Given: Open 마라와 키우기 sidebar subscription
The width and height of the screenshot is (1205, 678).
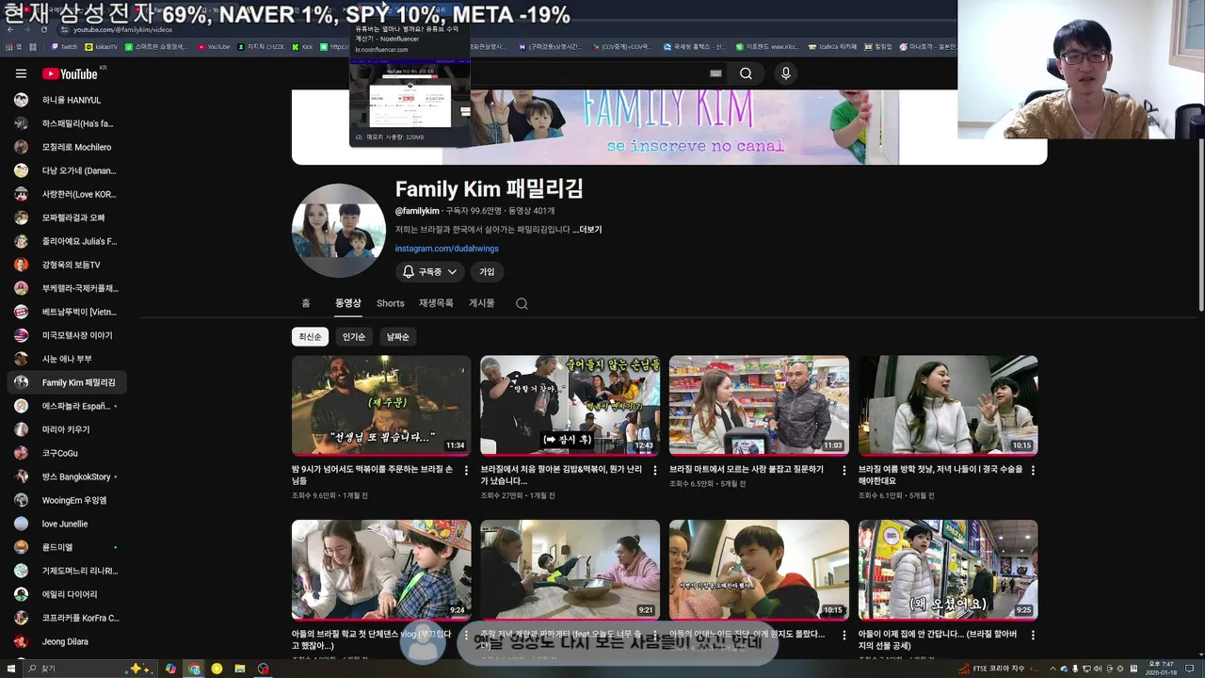Looking at the screenshot, I should [x=66, y=429].
